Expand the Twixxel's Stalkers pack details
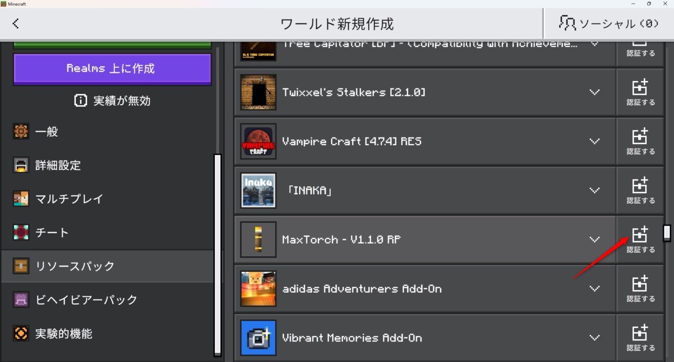674x362 pixels. tap(594, 93)
